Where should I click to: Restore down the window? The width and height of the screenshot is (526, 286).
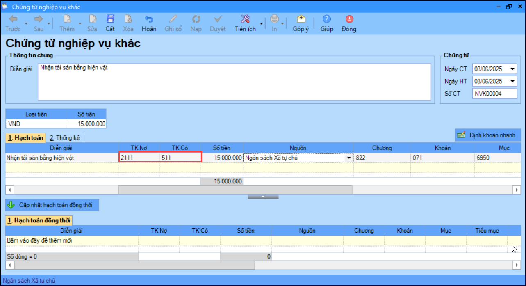[x=509, y=7]
